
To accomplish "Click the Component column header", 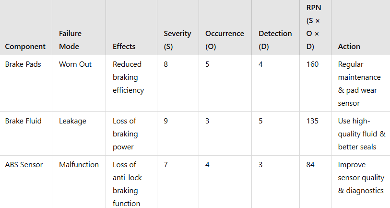I will tap(25, 47).
